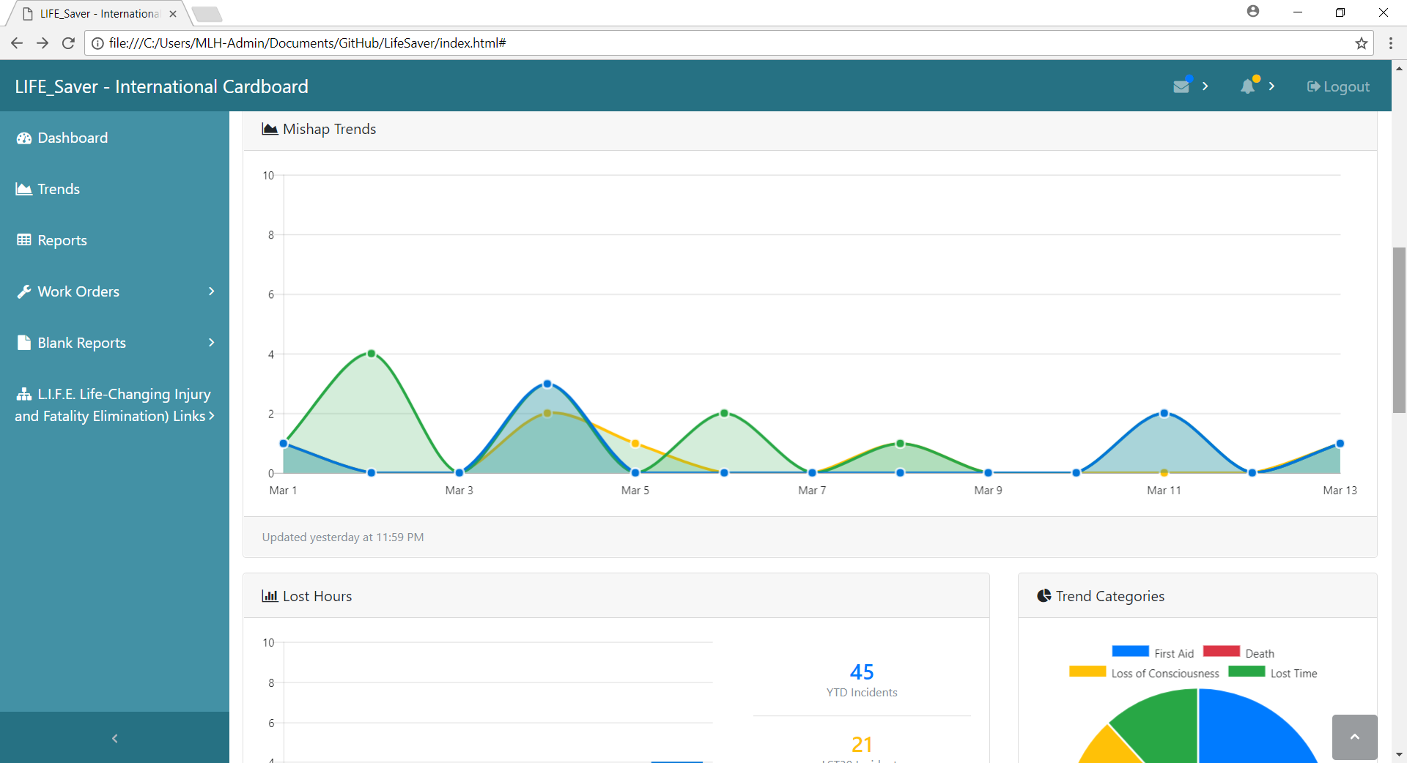The width and height of the screenshot is (1407, 763).
Task: Click the blue data point above Mar 11
Action: 1164,414
